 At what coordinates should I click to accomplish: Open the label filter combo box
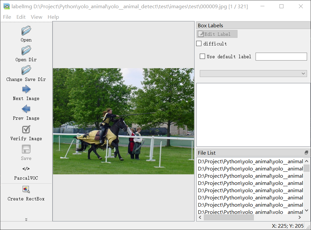click(x=253, y=73)
